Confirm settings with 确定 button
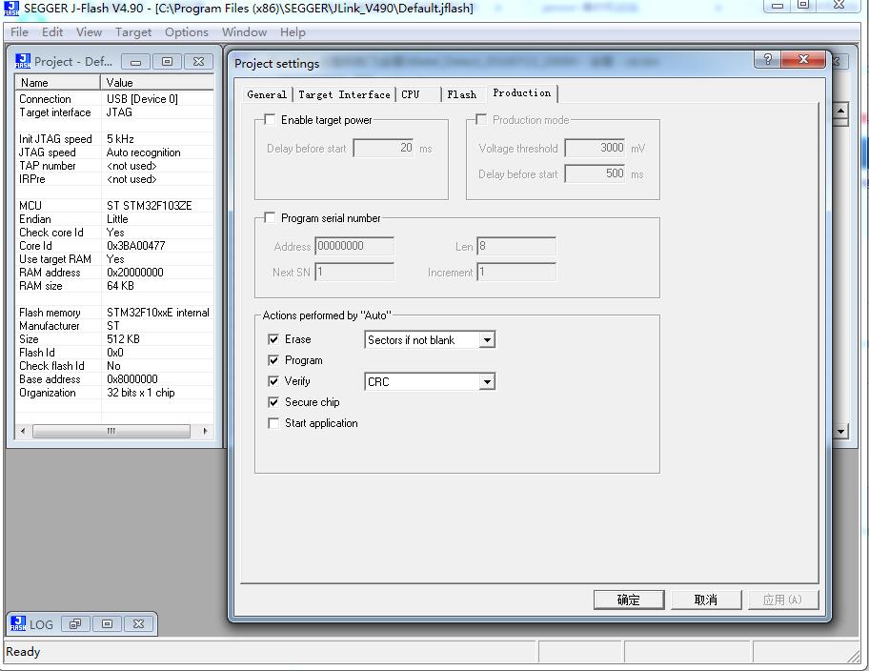The width and height of the screenshot is (869, 671). point(629,600)
